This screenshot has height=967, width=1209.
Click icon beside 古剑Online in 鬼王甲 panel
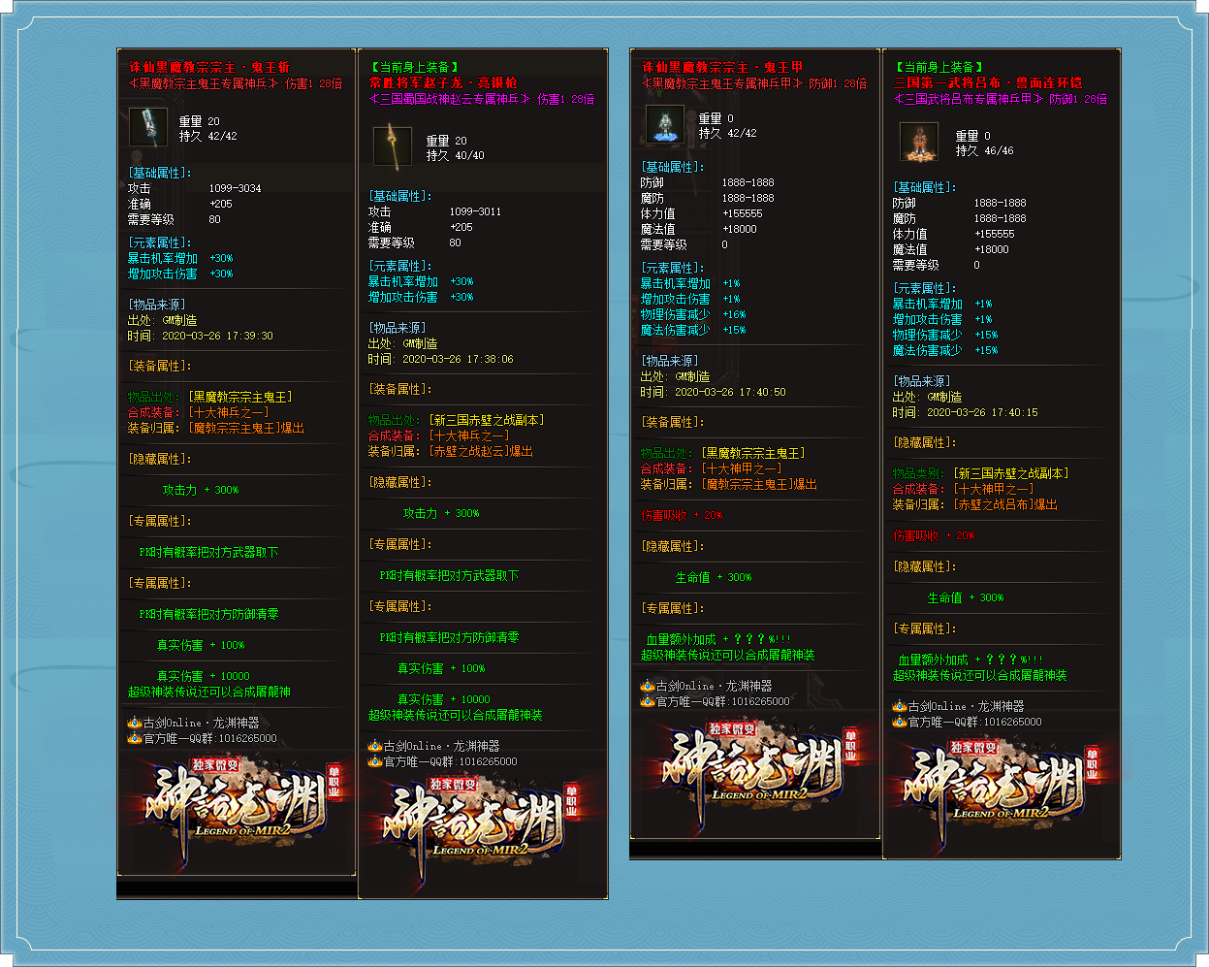[x=648, y=686]
